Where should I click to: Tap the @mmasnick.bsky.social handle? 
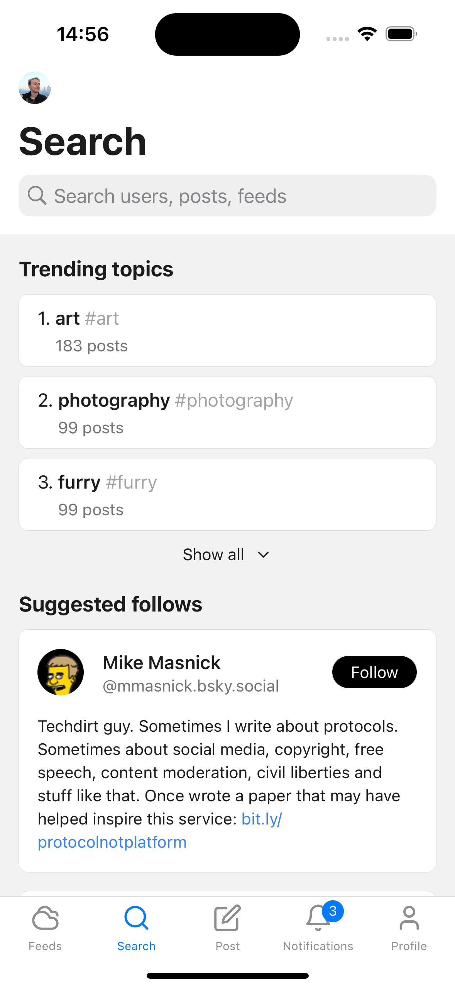point(191,686)
